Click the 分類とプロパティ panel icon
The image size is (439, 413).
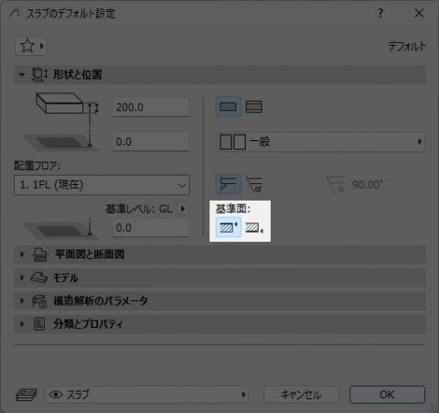(39, 324)
